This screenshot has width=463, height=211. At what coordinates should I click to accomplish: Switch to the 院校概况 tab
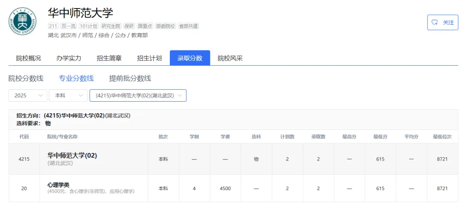[29, 58]
